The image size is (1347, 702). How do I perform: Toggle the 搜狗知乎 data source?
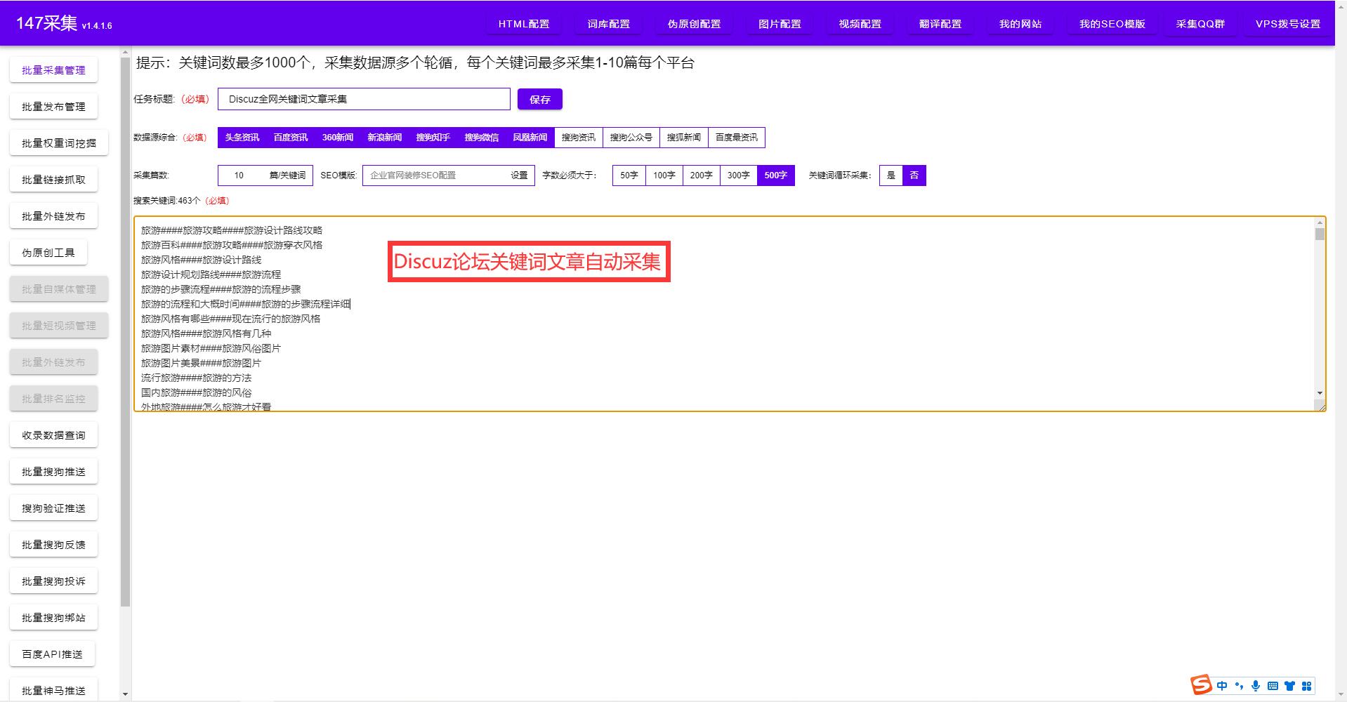click(x=433, y=138)
